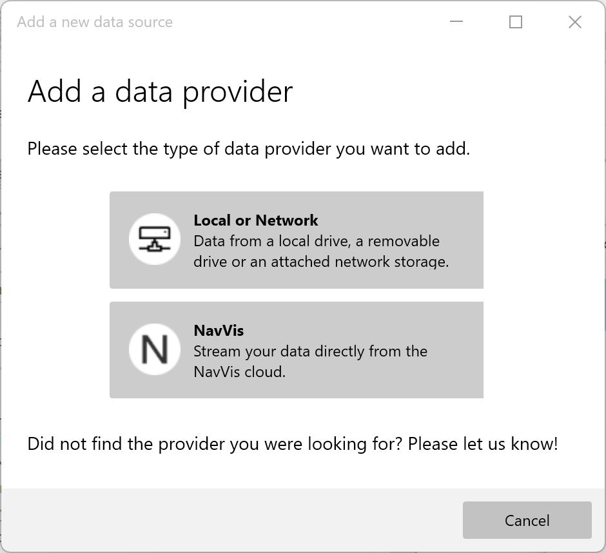Image resolution: width=606 pixels, height=553 pixels.
Task: Click the 'Please select the type' instruction text
Action: click(248, 150)
